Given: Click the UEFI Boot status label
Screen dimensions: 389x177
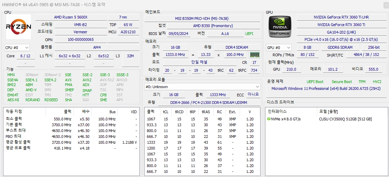Looking at the screenshot, I should pyautogui.click(x=315, y=82).
